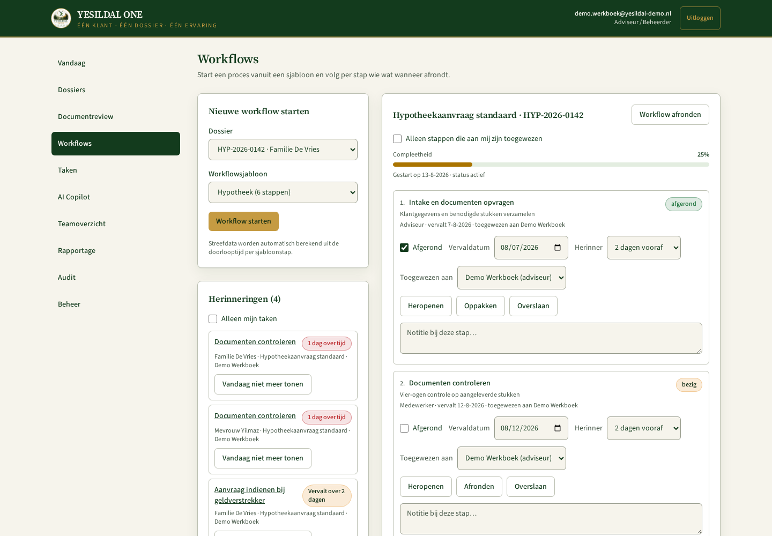The height and width of the screenshot is (536, 772).
Task: Click the 'Vervalt over 2 dagen' badge
Action: [326, 496]
